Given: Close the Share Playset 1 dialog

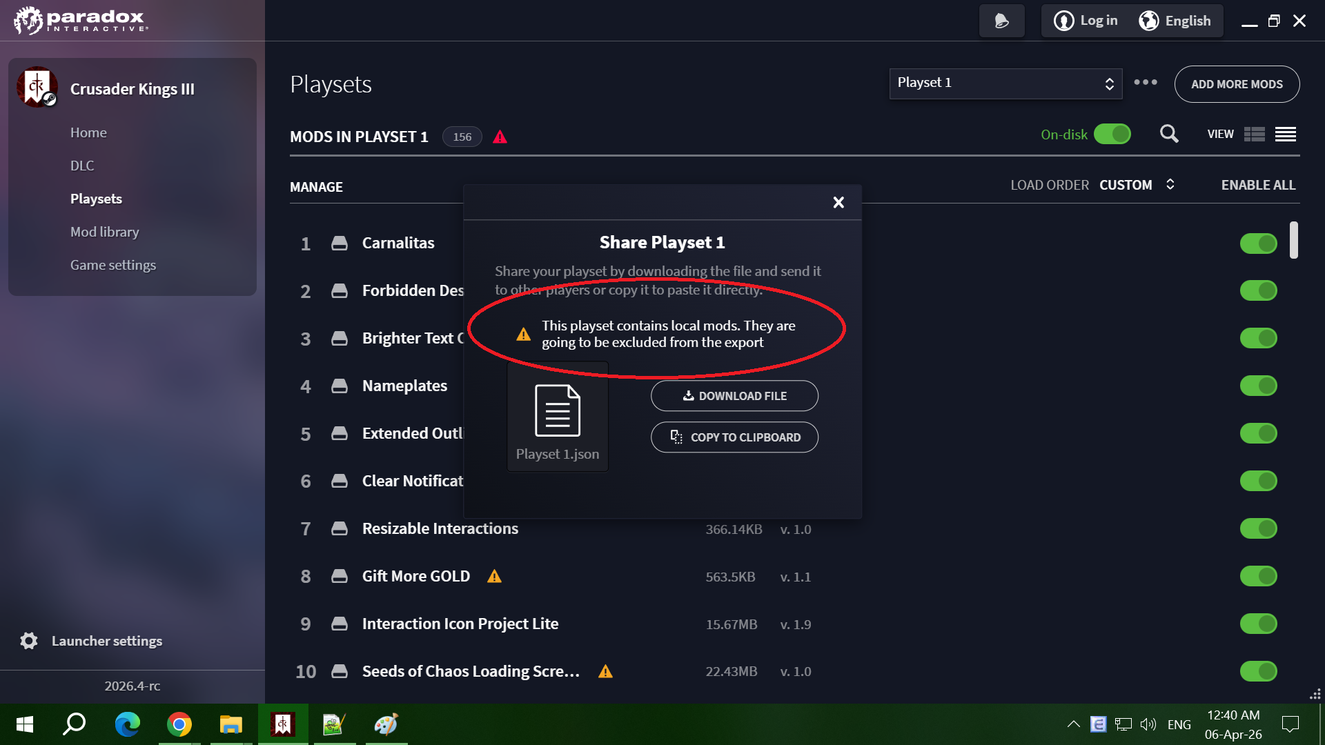Looking at the screenshot, I should pyautogui.click(x=838, y=202).
